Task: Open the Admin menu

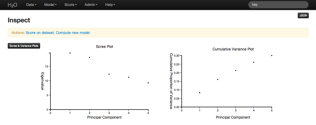Action: coord(91,5)
